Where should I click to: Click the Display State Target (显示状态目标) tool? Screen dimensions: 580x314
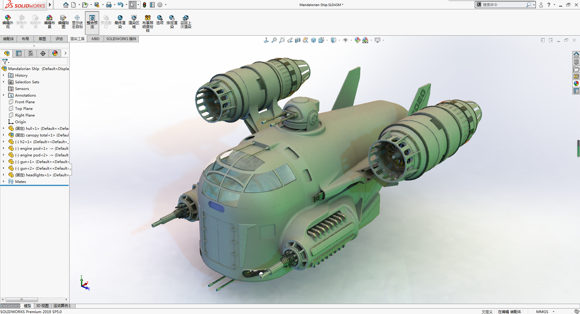[x=77, y=22]
